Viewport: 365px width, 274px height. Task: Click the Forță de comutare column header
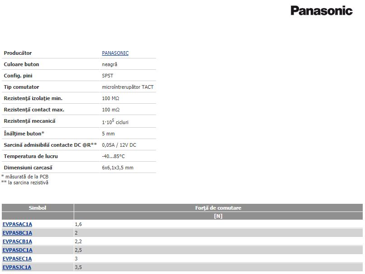coord(218,208)
